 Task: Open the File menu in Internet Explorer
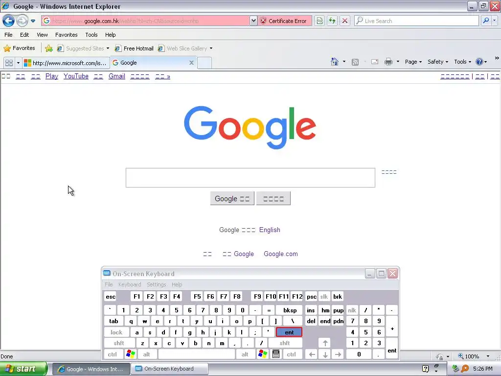tap(9, 35)
